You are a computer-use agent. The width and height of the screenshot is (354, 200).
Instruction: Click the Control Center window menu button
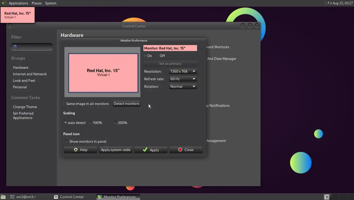click(10, 26)
